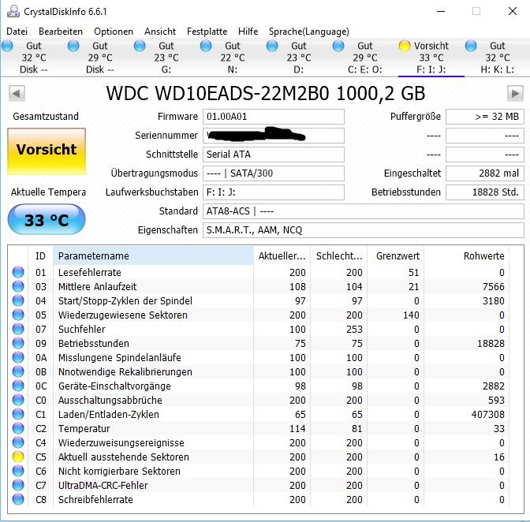
Task: Open the Festplatte menu
Action: click(207, 32)
